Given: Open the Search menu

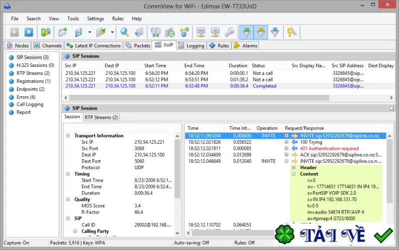Looking at the screenshot, I should pos(33,18).
